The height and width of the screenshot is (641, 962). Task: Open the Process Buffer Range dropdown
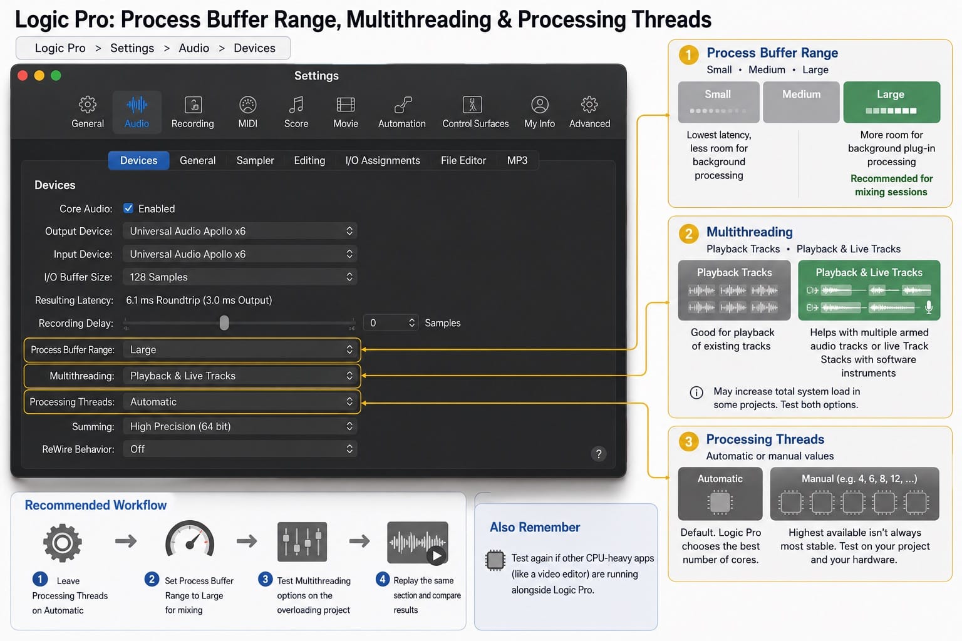click(x=240, y=349)
